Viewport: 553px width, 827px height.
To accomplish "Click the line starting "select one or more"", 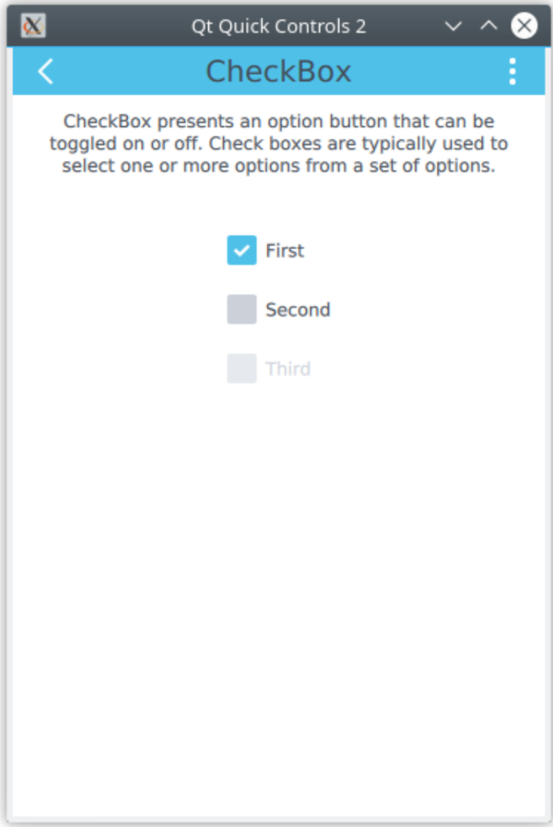I will 279,166.
